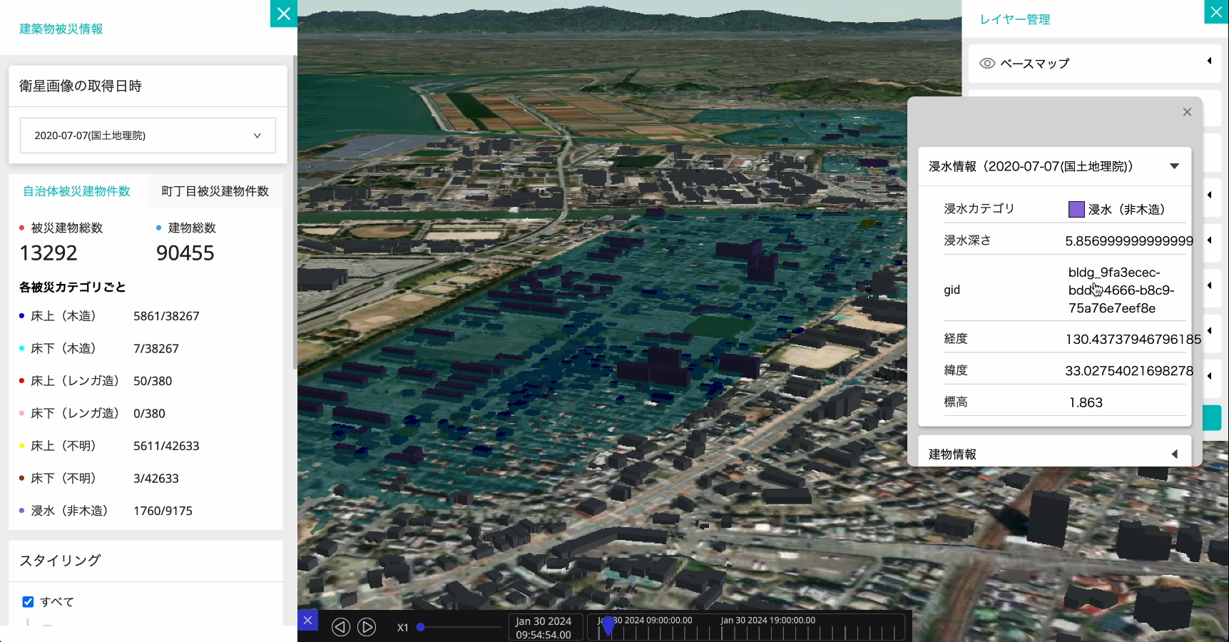Expand the third layer row arrow below ベースマップ
Image resolution: width=1229 pixels, height=642 pixels.
(x=1209, y=195)
